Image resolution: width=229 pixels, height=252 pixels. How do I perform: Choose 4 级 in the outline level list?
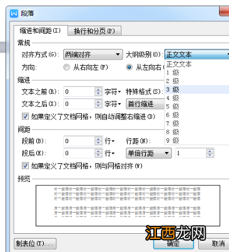[196, 98]
